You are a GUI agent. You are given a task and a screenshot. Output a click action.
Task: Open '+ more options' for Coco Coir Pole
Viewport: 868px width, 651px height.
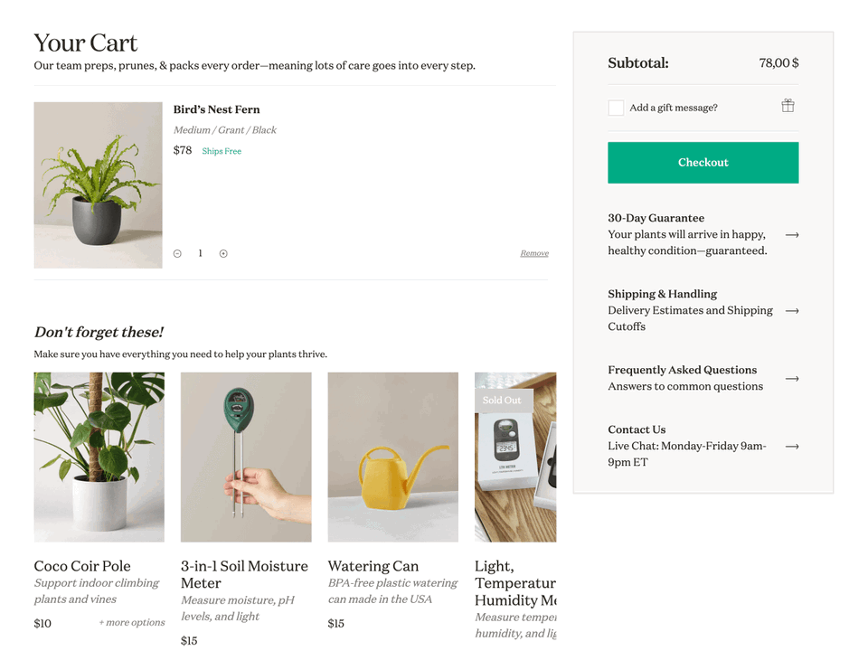click(132, 623)
